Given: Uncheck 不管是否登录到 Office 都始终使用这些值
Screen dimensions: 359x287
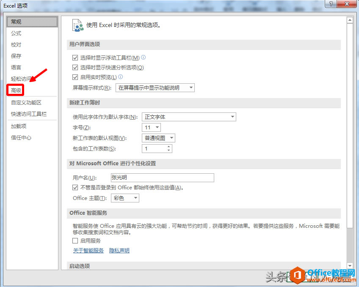Looking at the screenshot, I should (75, 188).
